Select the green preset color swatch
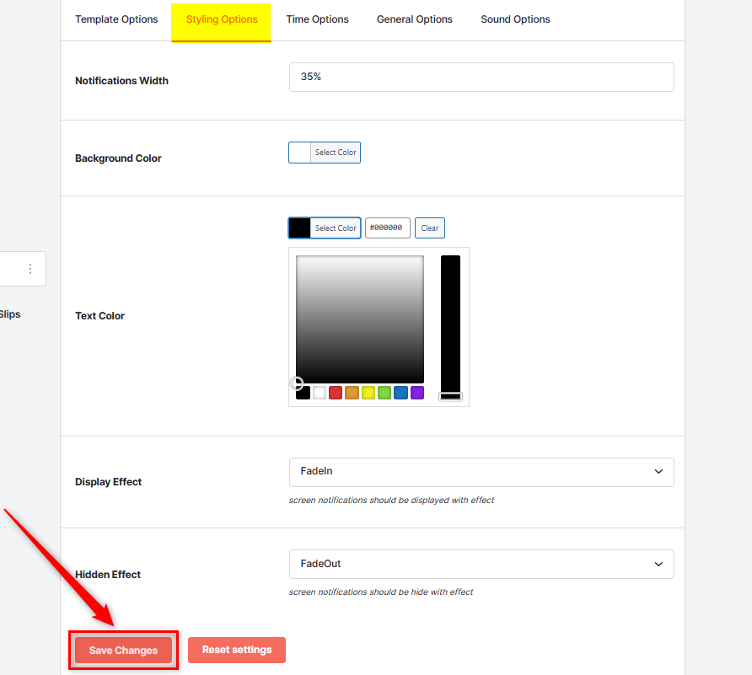This screenshot has height=675, width=752. tap(384, 392)
